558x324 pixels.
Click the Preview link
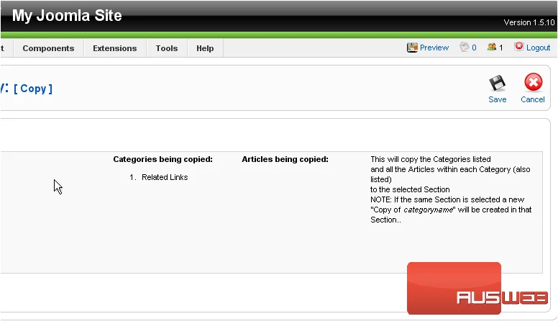[x=434, y=48]
